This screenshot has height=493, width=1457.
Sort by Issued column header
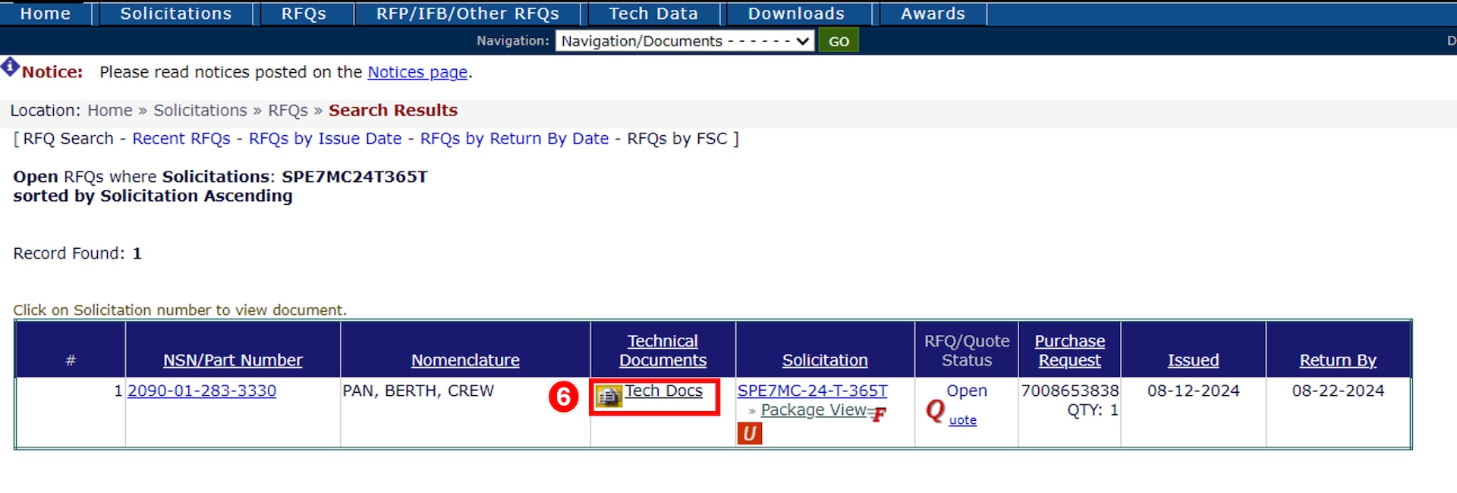point(1193,360)
